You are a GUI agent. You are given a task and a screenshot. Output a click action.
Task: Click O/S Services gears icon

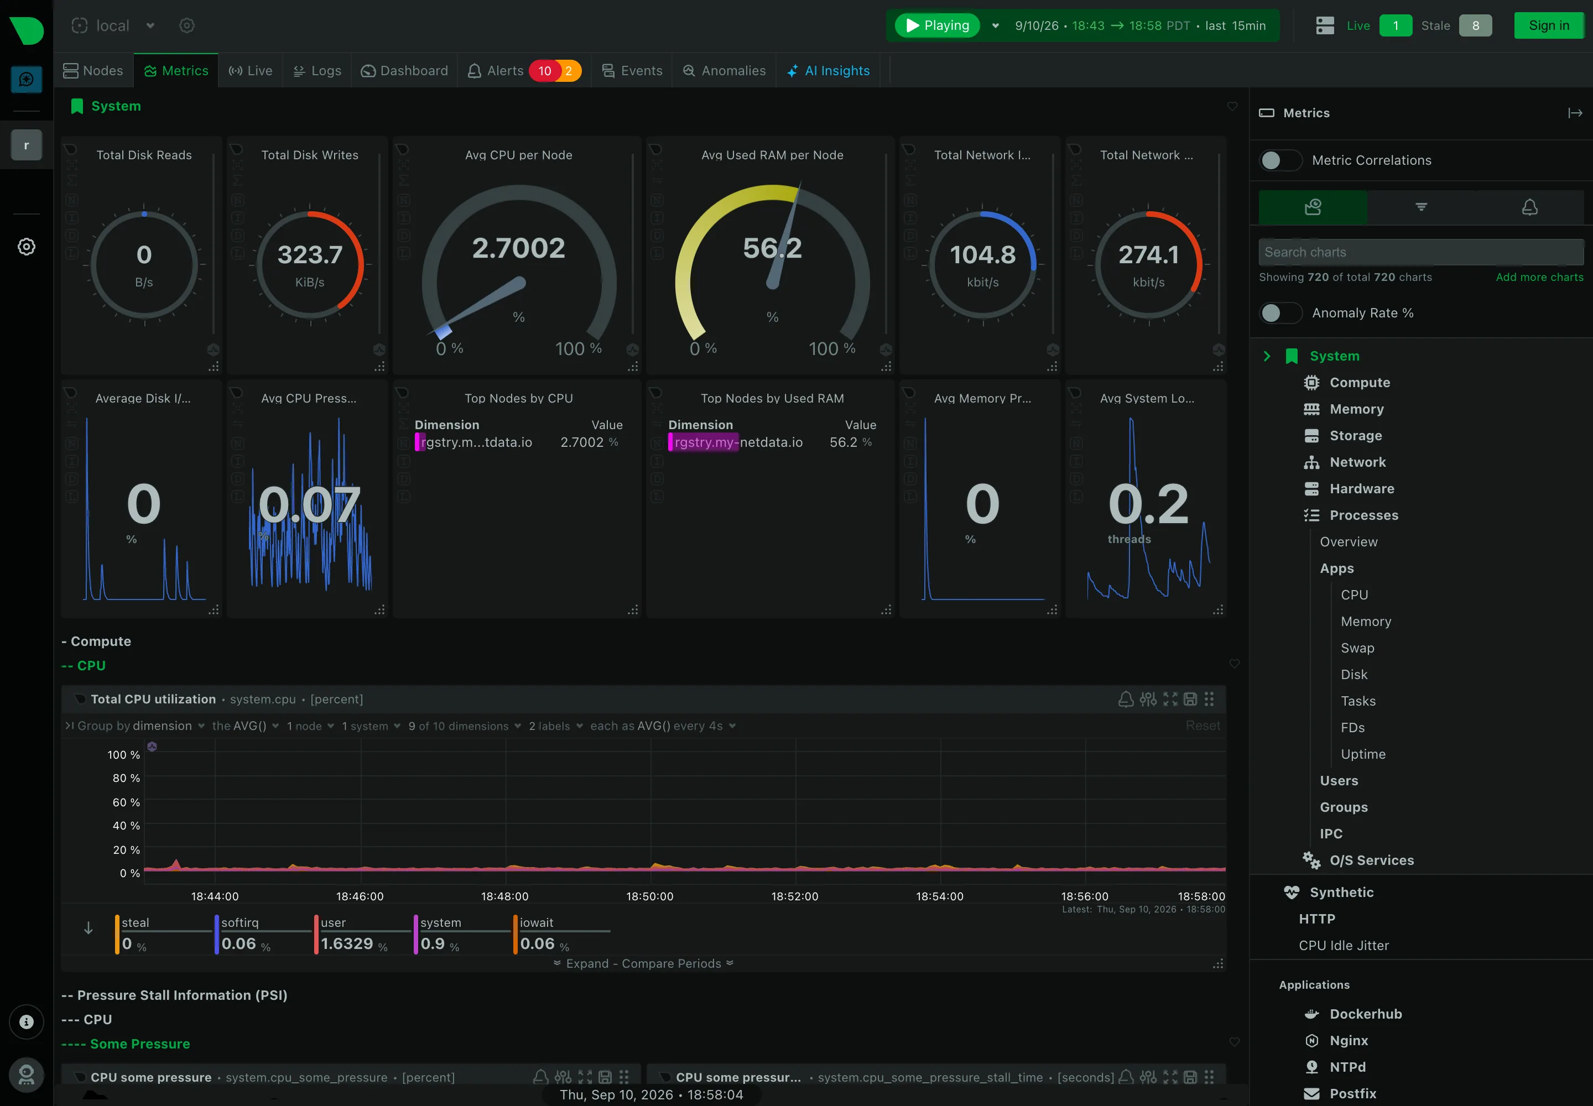pos(1311,860)
